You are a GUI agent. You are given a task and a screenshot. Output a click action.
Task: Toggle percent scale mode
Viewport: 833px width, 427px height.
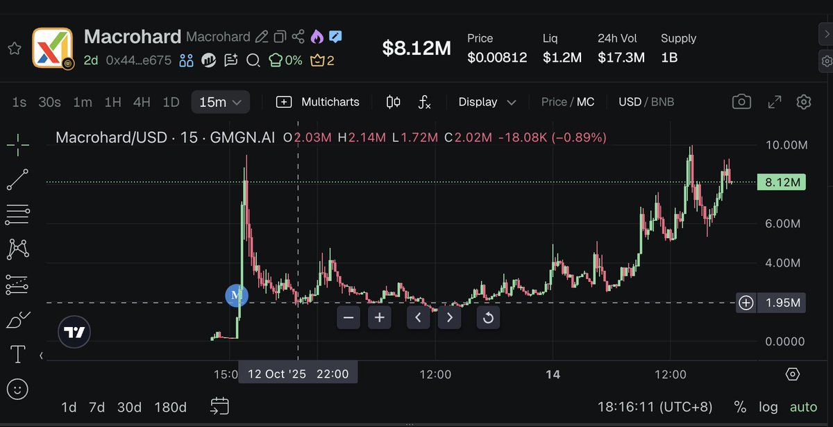[740, 407]
